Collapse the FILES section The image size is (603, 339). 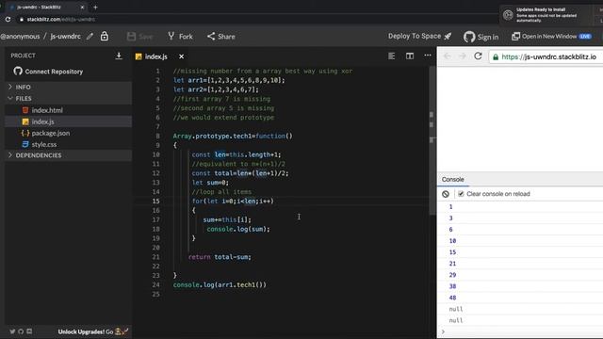68,98
